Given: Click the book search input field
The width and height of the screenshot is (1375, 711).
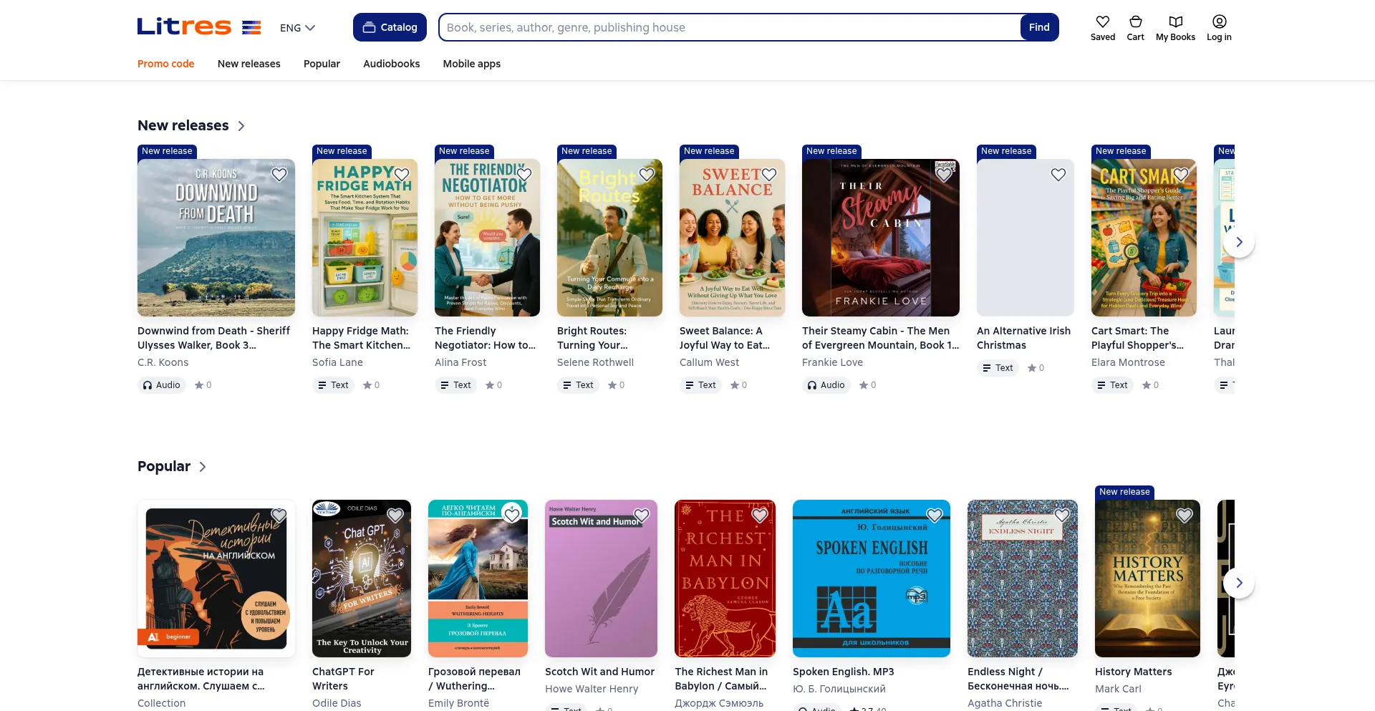Looking at the screenshot, I should (x=729, y=27).
